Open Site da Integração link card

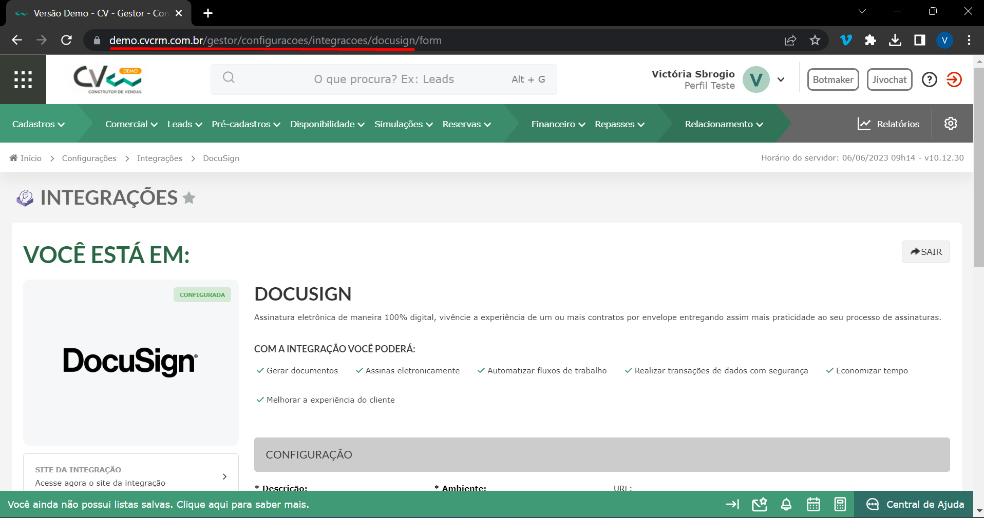coord(131,476)
